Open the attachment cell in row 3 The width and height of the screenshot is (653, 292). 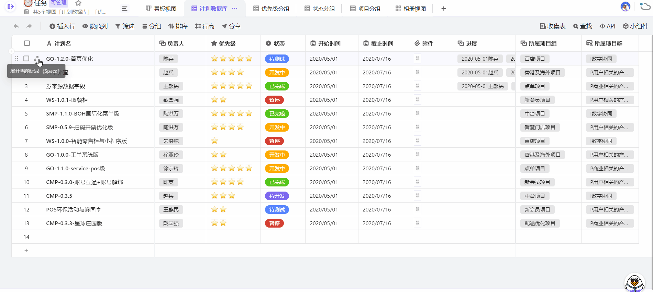click(417, 86)
